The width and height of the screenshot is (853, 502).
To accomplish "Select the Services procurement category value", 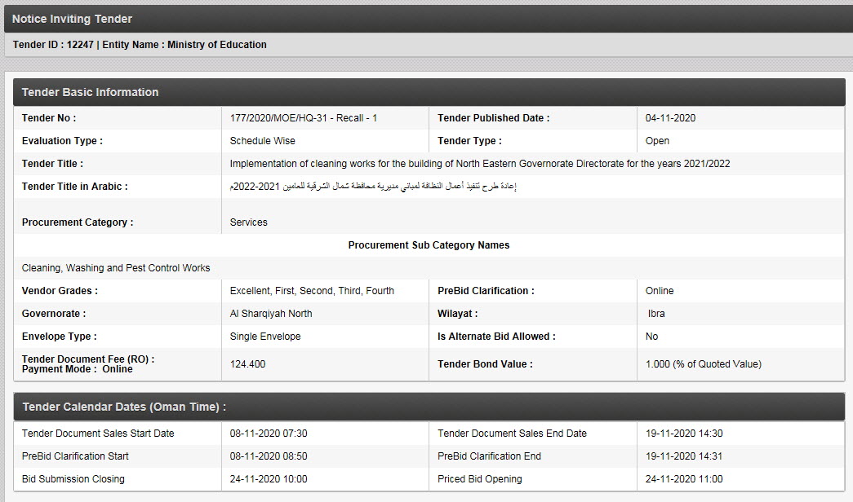I will click(248, 222).
